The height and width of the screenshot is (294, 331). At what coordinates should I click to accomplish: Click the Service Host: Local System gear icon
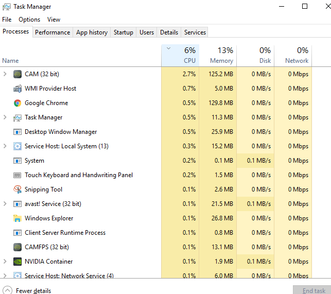(x=18, y=146)
